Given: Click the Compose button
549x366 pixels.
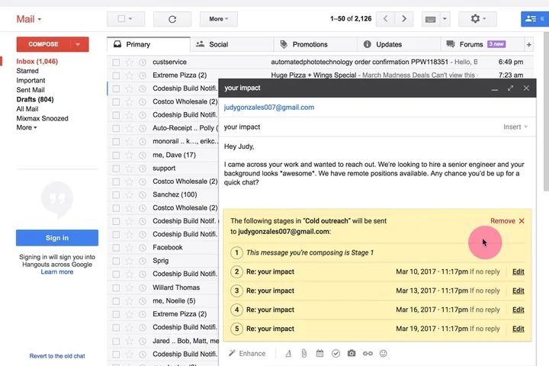Looking at the screenshot, I should click(x=43, y=44).
